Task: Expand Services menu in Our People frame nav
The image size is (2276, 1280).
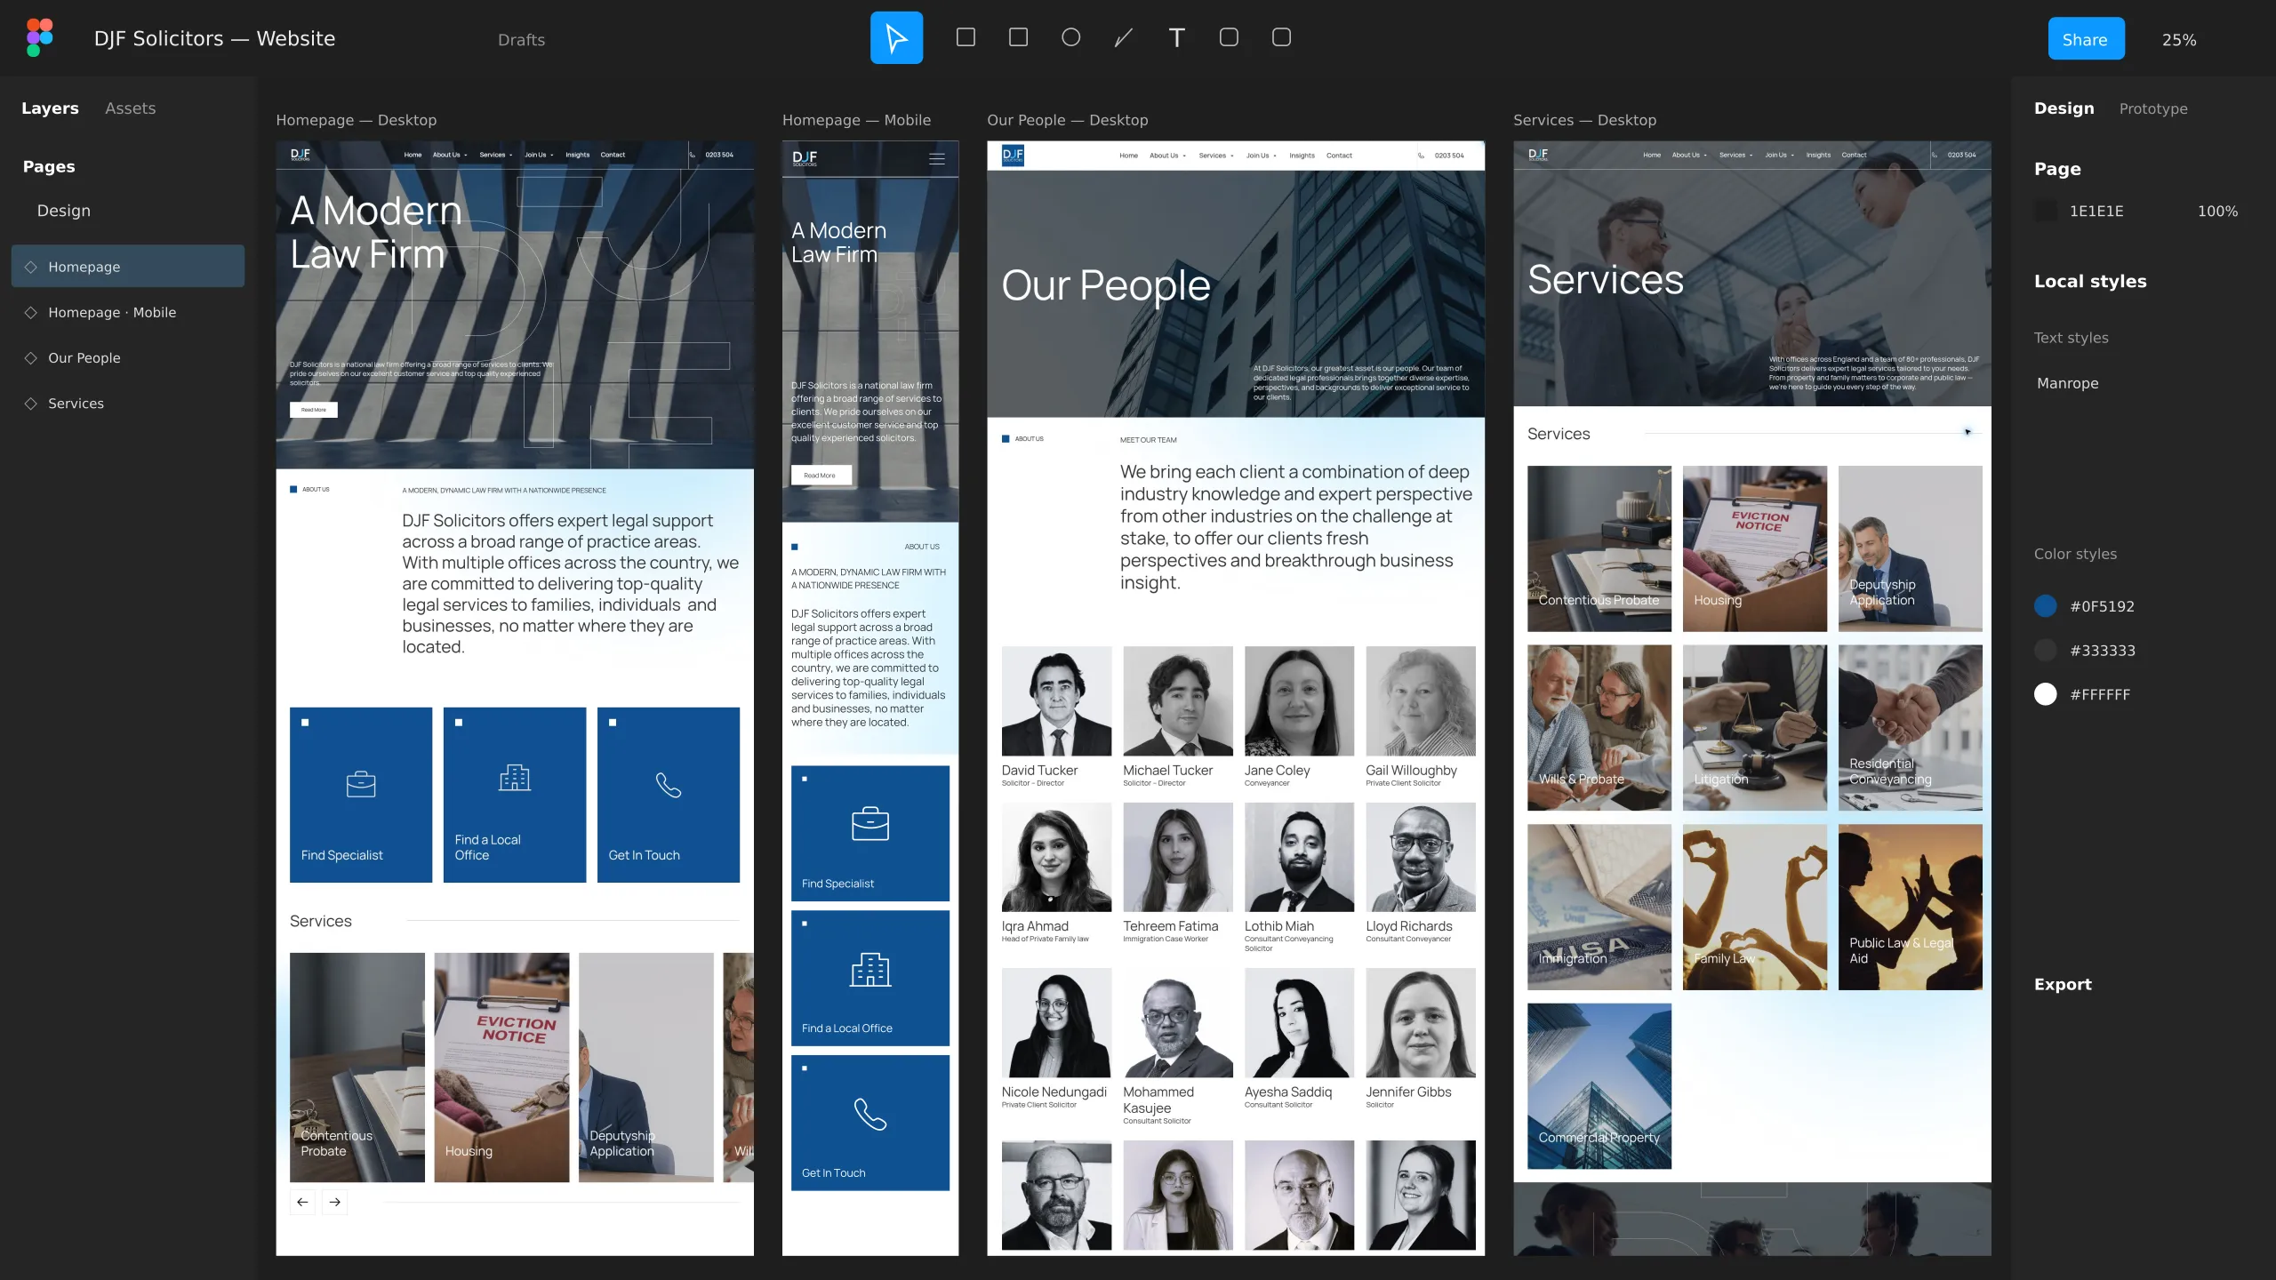Action: pyautogui.click(x=1215, y=156)
